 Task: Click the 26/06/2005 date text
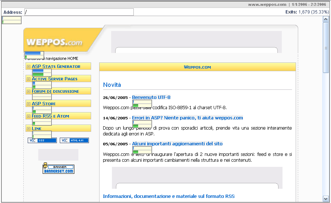coord(115,98)
